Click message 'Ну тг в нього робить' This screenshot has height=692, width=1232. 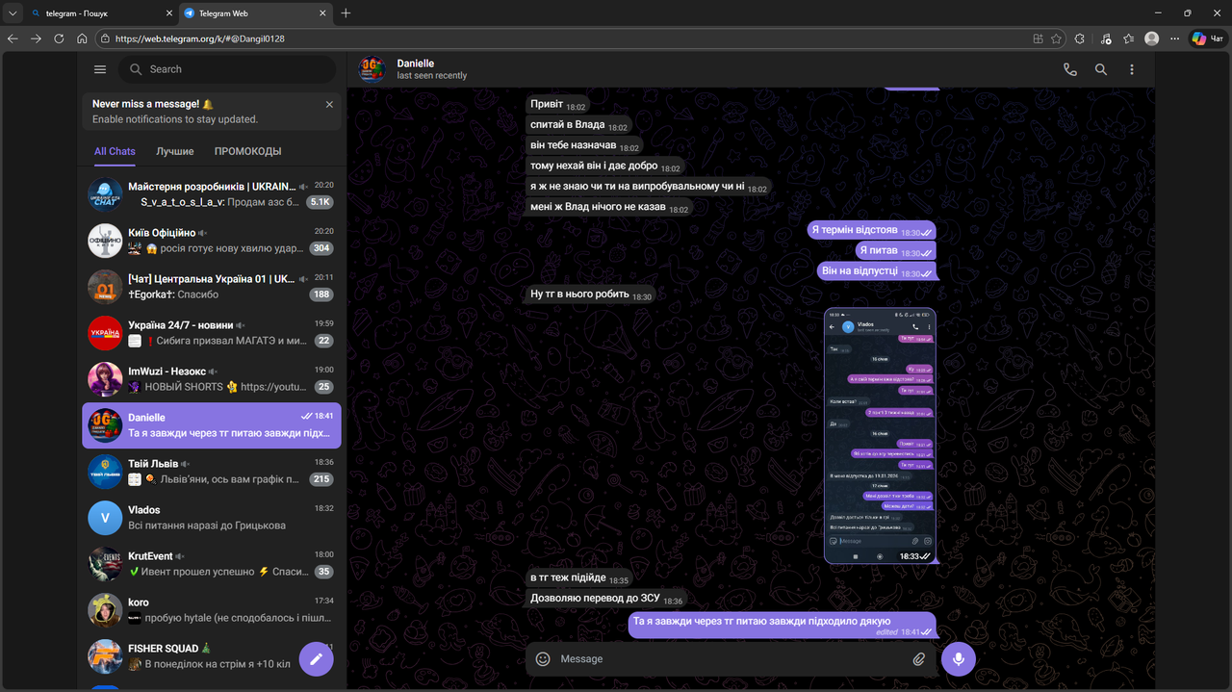tap(591, 295)
